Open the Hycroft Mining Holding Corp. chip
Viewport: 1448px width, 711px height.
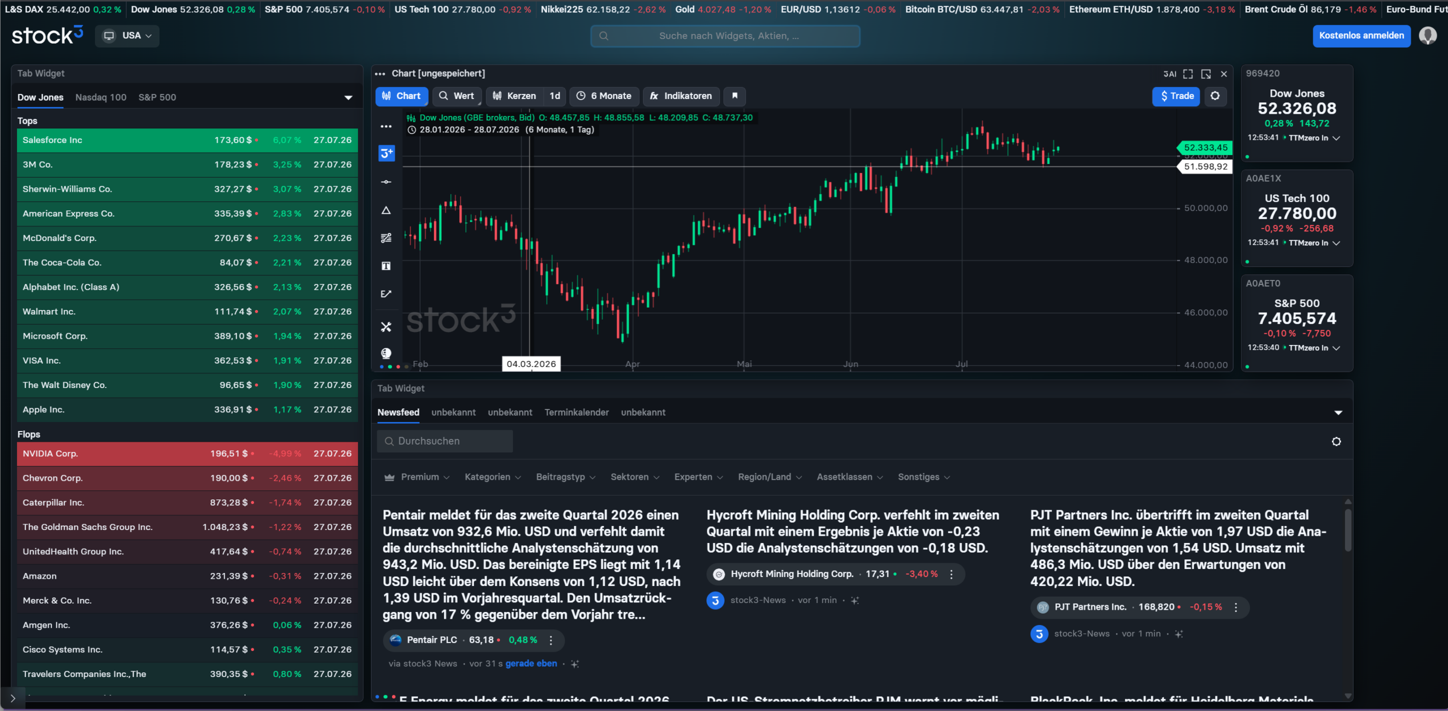(835, 574)
